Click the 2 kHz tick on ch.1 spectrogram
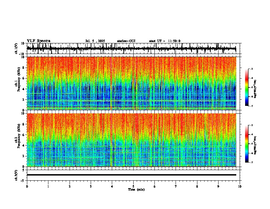 click(24, 100)
